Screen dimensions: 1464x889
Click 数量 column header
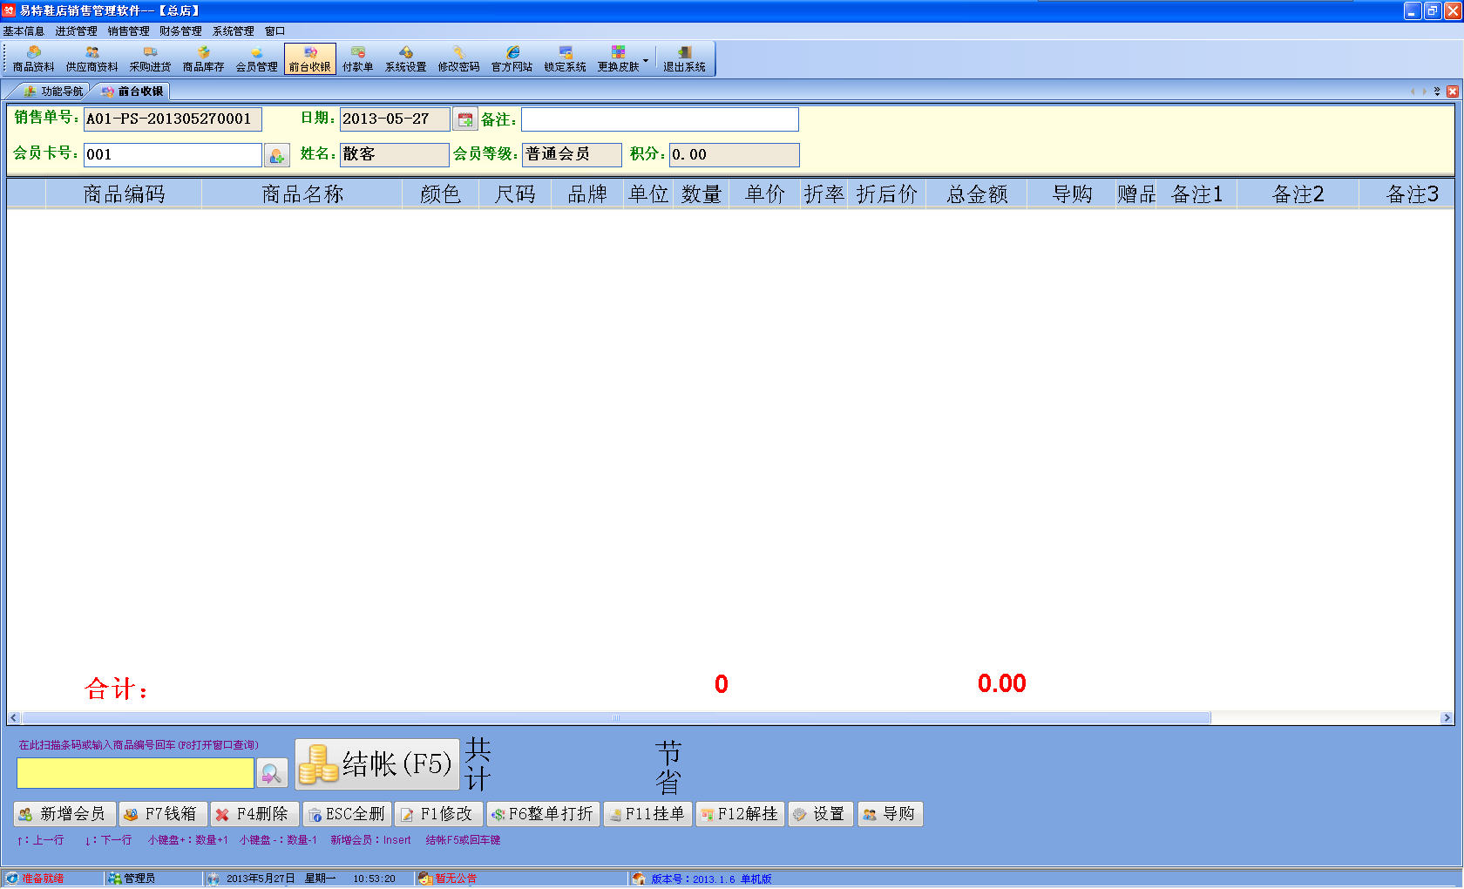701,194
